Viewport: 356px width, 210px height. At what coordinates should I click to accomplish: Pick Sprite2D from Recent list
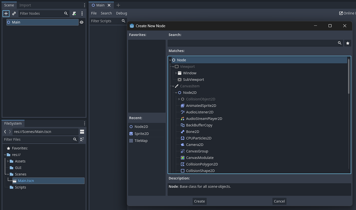click(x=142, y=134)
